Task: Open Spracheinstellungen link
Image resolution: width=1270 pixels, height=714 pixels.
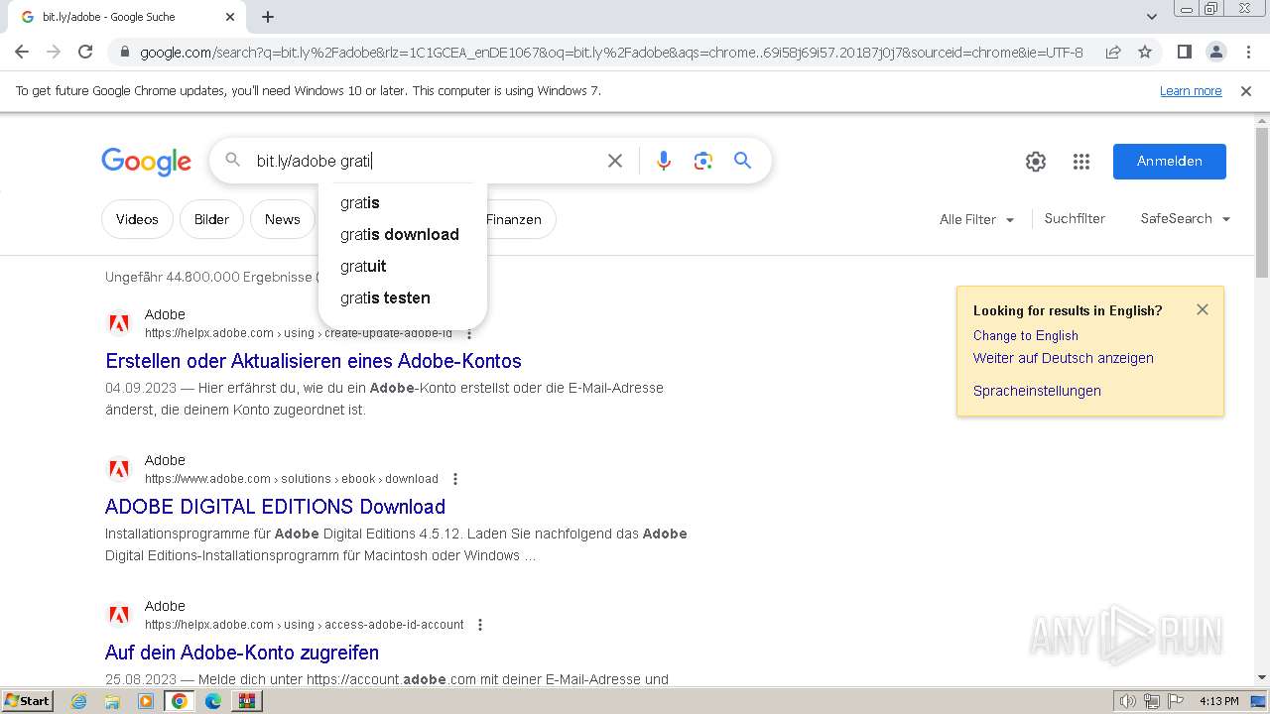Action: tap(1037, 391)
